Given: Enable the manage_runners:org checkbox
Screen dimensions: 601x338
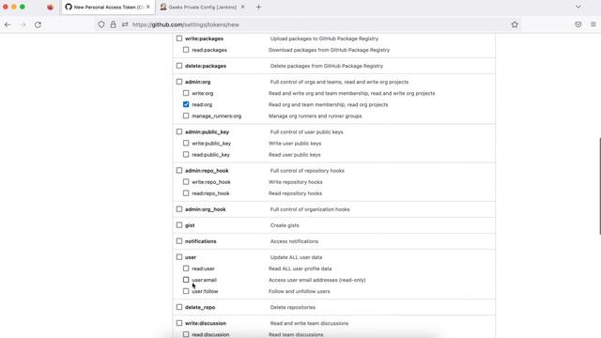Looking at the screenshot, I should [x=186, y=115].
